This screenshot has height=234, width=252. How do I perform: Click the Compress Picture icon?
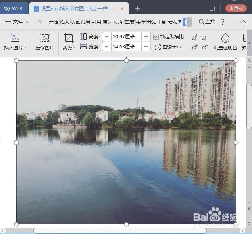[45, 38]
